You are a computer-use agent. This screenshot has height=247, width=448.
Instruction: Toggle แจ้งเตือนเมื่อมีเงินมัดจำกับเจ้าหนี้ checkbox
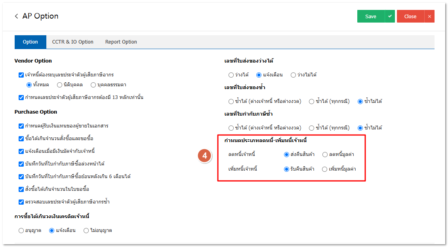coord(21,151)
